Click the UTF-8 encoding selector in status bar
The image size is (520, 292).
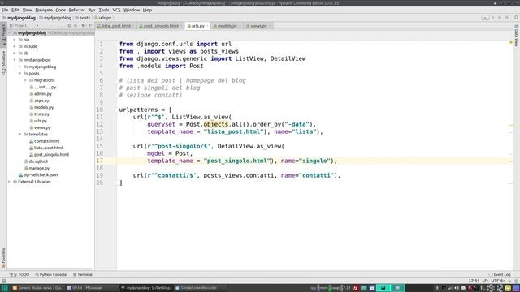coord(498,281)
